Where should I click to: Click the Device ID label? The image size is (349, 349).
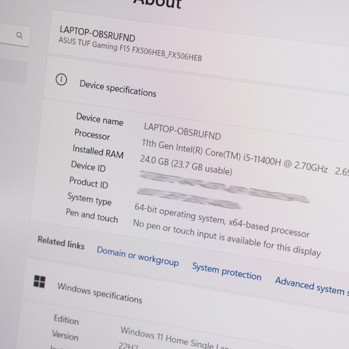click(x=88, y=166)
